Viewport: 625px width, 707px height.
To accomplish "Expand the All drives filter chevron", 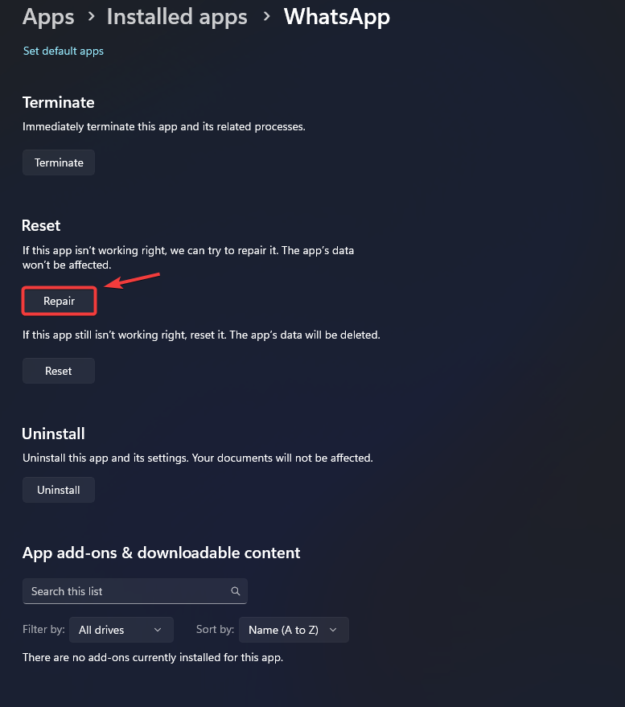I will click(x=157, y=629).
